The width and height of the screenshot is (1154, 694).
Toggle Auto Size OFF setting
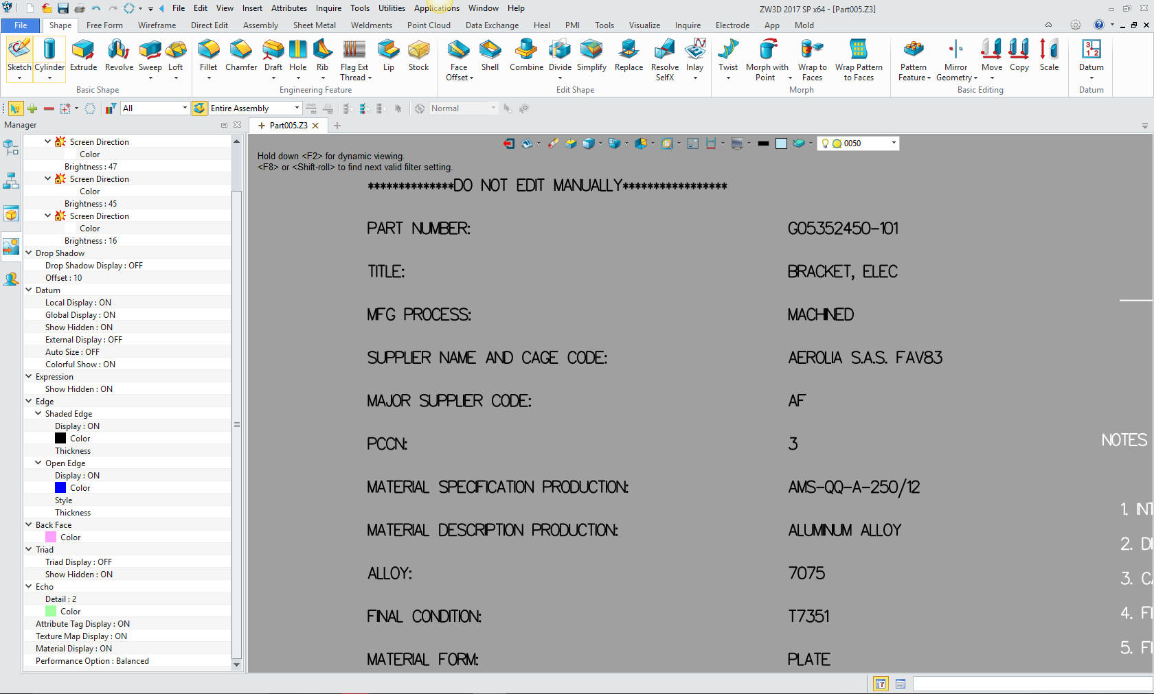(72, 352)
